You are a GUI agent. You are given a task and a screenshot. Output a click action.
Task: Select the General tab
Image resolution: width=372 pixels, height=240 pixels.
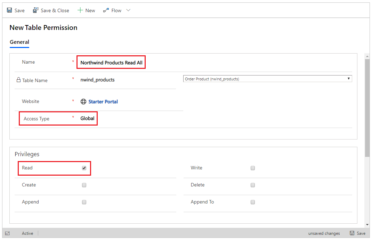pyautogui.click(x=19, y=42)
